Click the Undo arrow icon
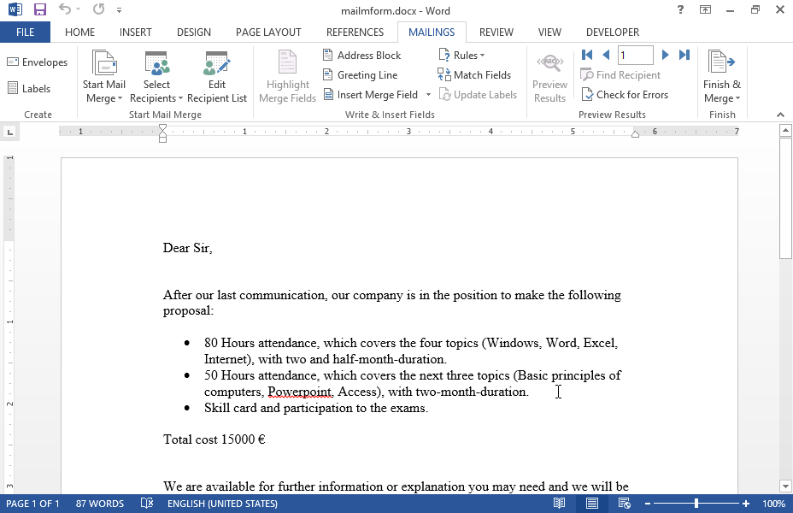Image resolution: width=793 pixels, height=513 pixels. coord(65,9)
